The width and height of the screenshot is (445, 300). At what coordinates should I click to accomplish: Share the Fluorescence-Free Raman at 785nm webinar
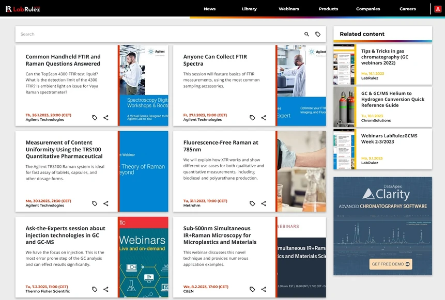tap(264, 203)
